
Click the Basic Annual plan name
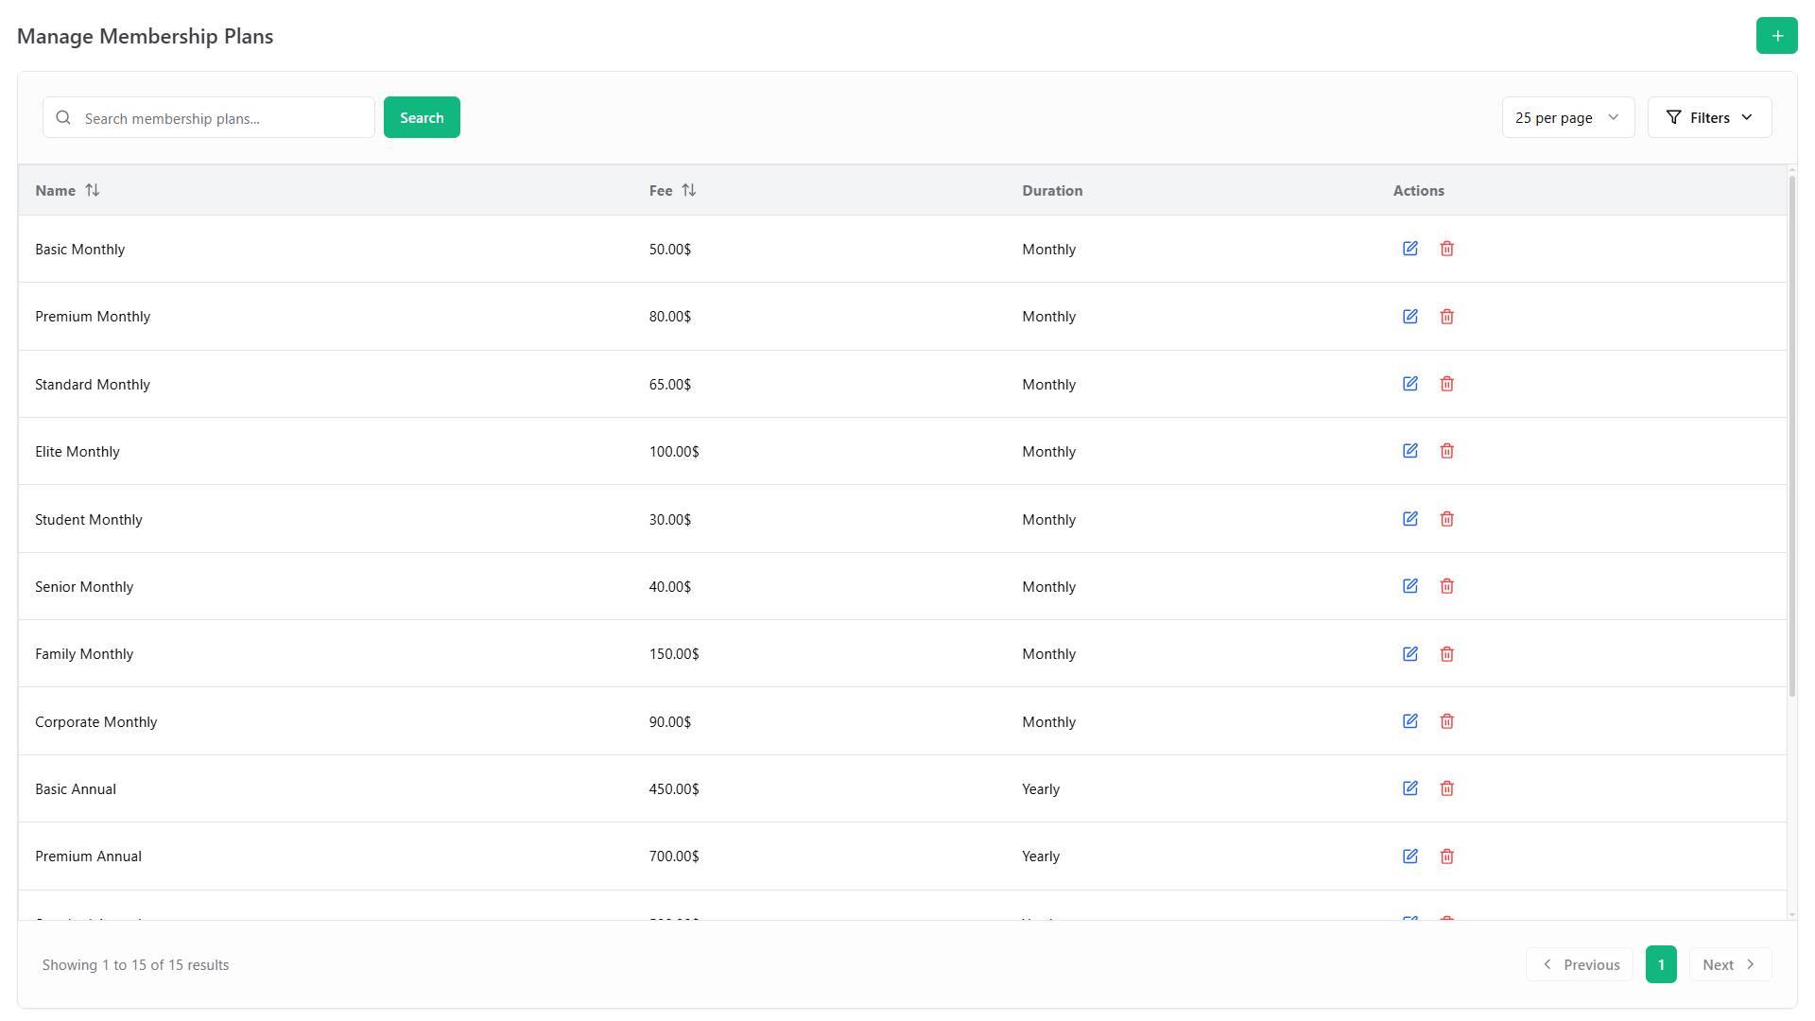point(76,789)
